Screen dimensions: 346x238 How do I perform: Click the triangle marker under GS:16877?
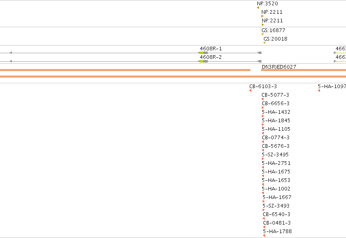[263, 35]
